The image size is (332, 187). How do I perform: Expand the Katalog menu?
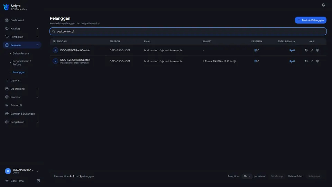[22, 28]
